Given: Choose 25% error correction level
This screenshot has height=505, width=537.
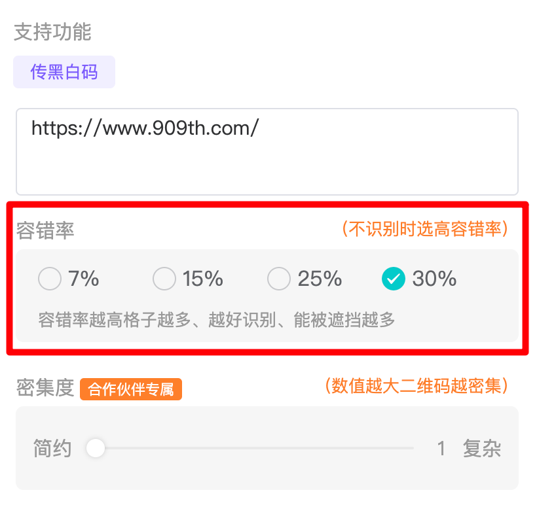Looking at the screenshot, I should 278,279.
